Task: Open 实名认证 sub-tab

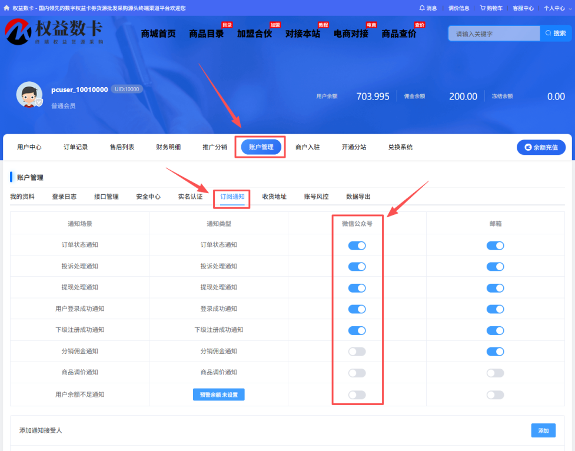Action: (190, 197)
